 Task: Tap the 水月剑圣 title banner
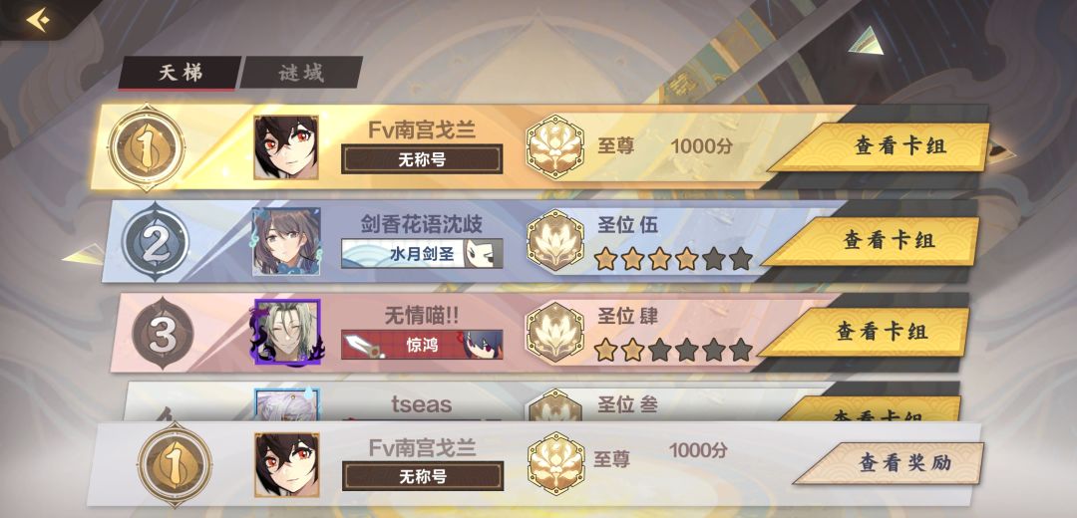pos(422,254)
